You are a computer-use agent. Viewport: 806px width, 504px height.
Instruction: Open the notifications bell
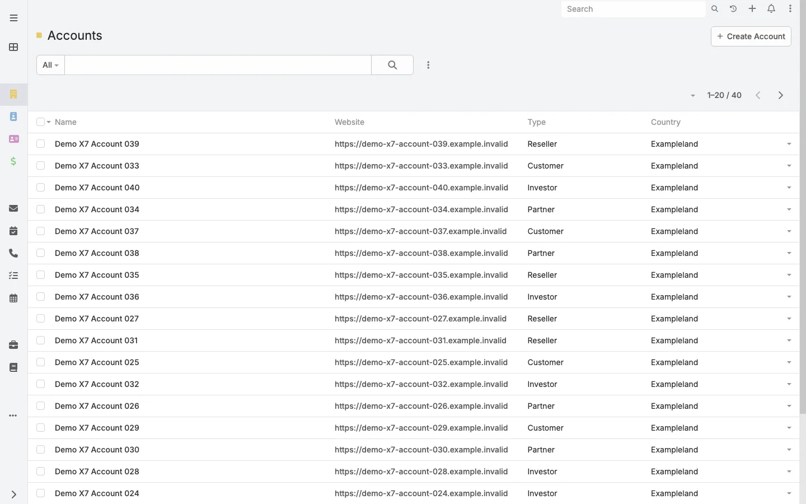pos(771,9)
